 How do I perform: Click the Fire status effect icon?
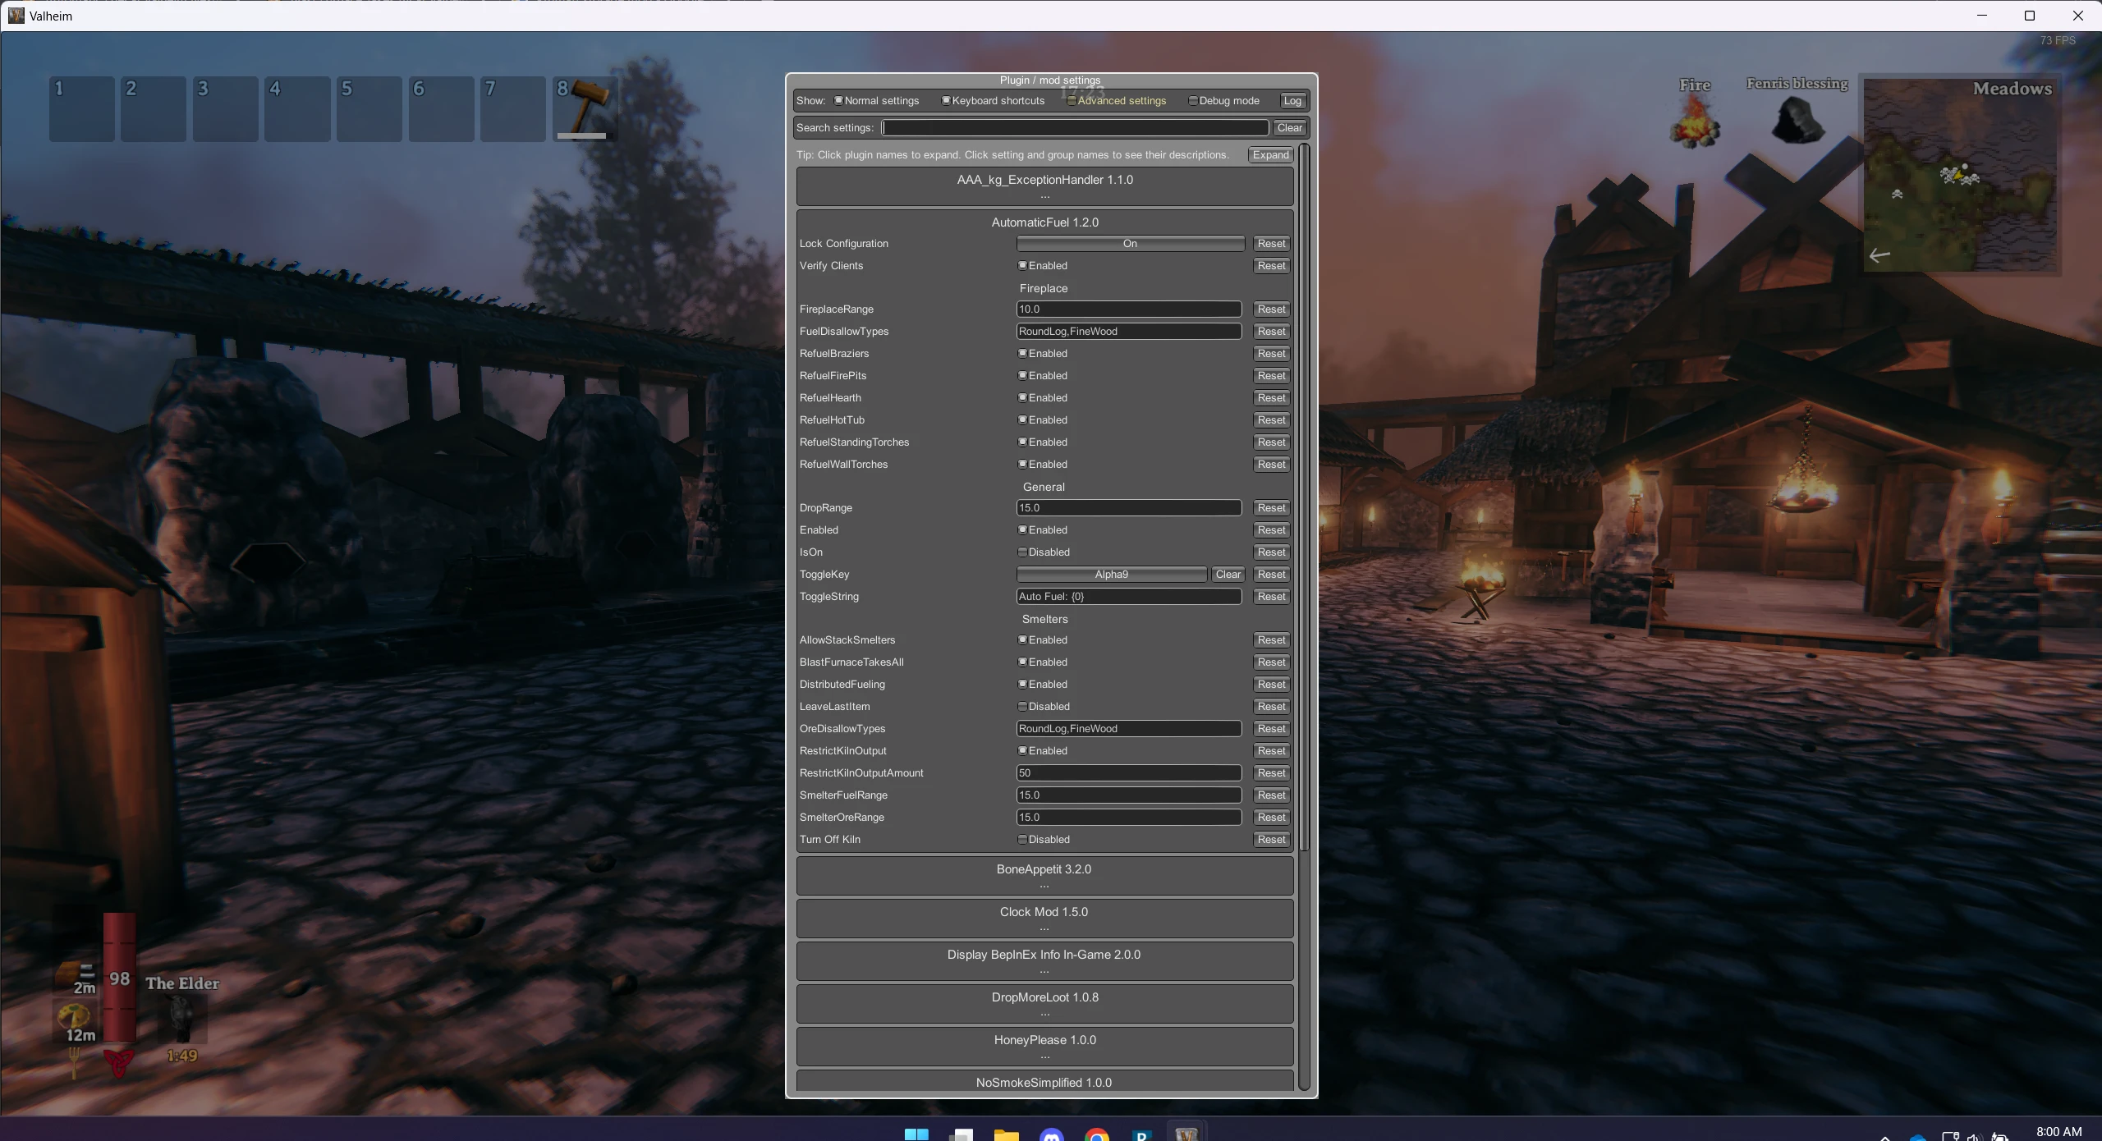(x=1695, y=121)
